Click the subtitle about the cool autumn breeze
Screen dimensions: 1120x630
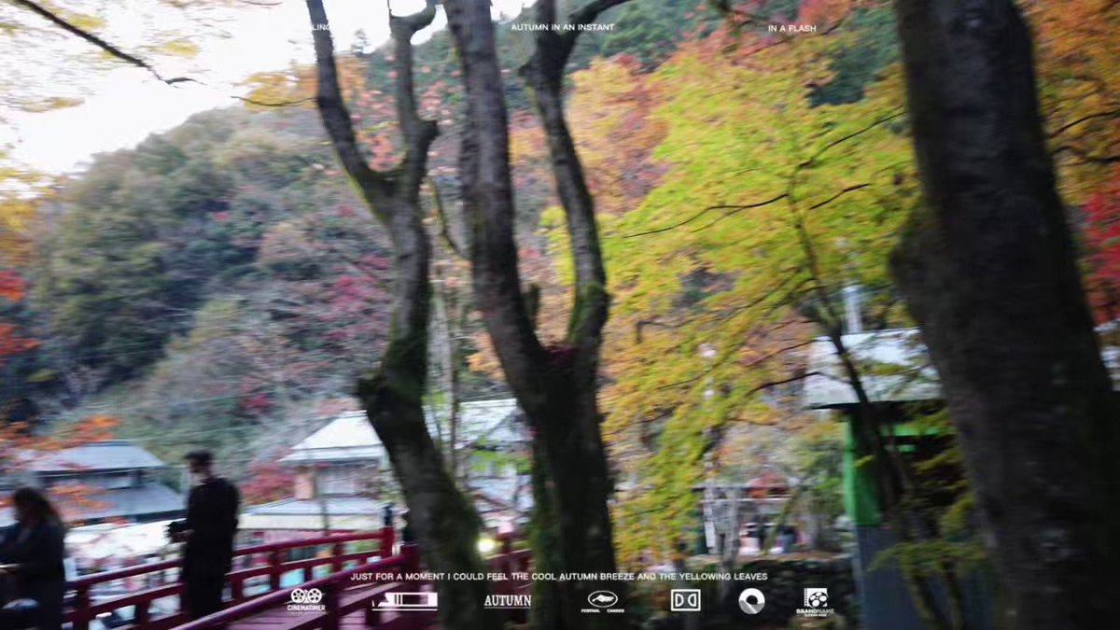click(559, 577)
